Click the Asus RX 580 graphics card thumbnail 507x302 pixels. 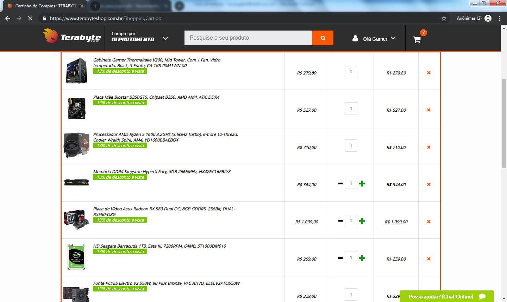tap(76, 219)
